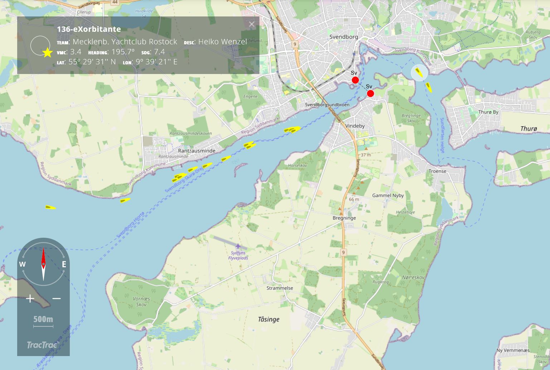Open the TracTrac logo link
550x370 pixels.
pyautogui.click(x=42, y=345)
